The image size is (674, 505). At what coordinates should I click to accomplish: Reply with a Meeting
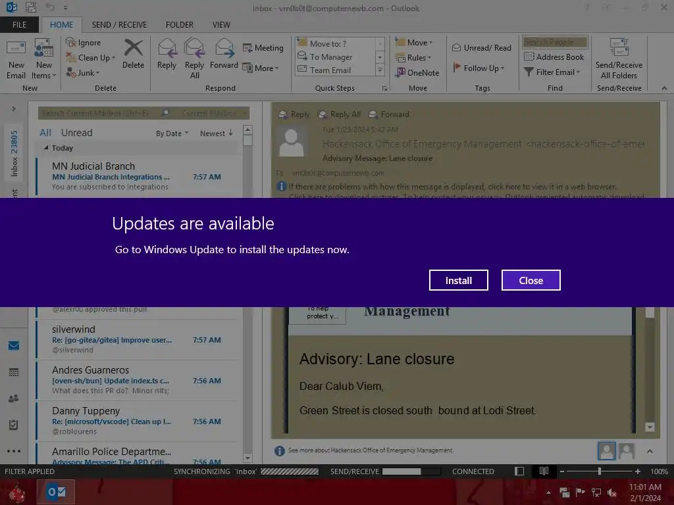[x=263, y=47]
